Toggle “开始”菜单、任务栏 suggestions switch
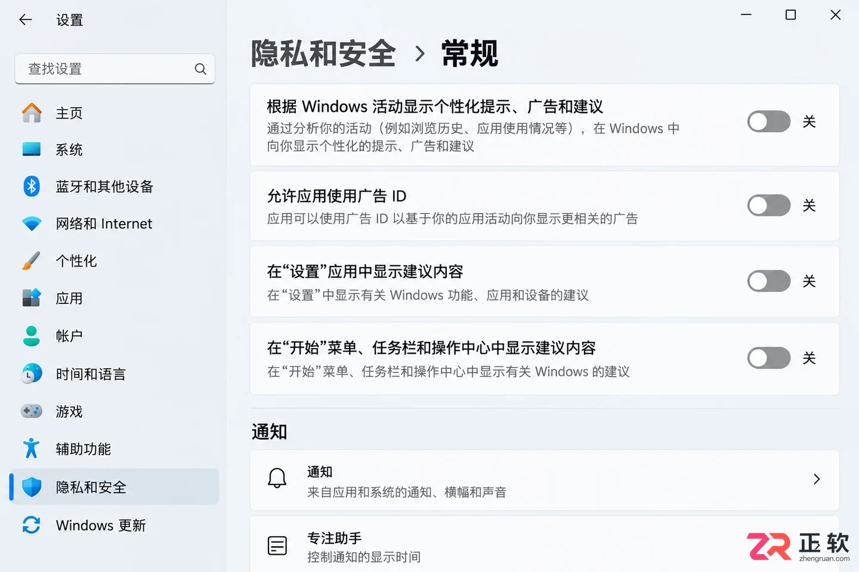 point(769,358)
